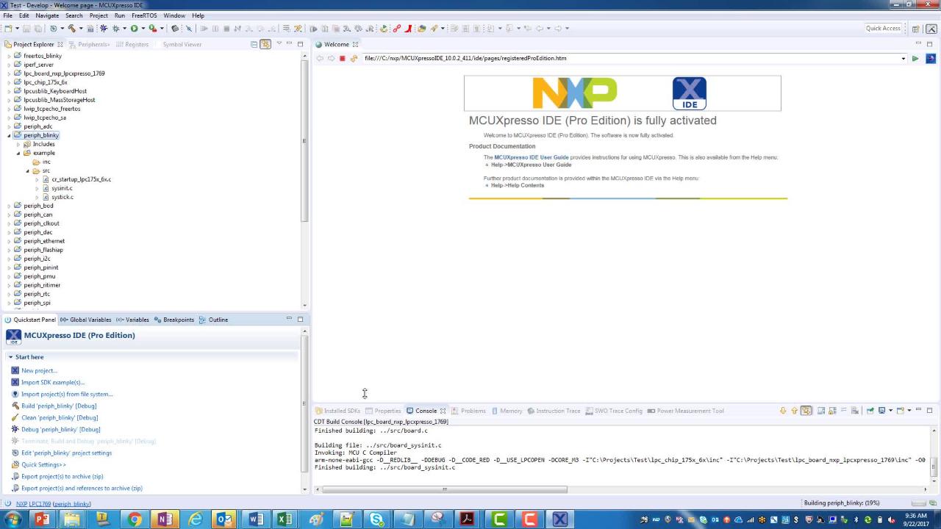Viewport: 941px width, 529px height.
Task: Click Import SDK example(s) in Quickstart Panel
Action: click(53, 382)
